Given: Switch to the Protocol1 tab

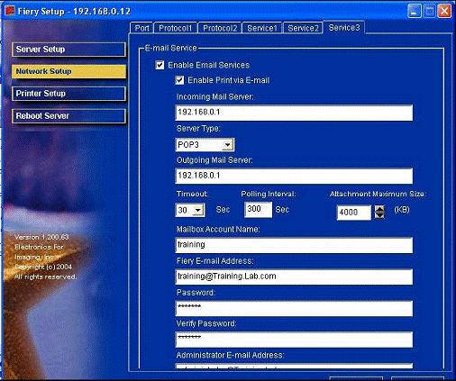Looking at the screenshot, I should pyautogui.click(x=176, y=28).
